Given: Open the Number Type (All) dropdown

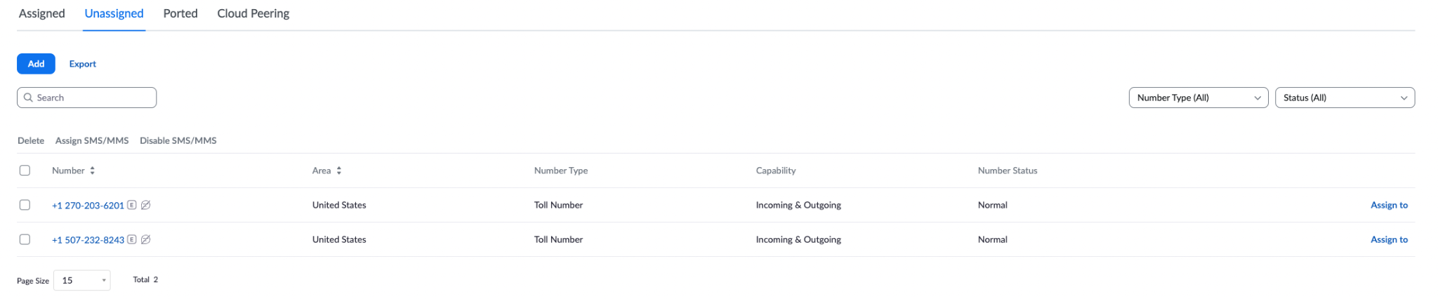Looking at the screenshot, I should pos(1199,98).
